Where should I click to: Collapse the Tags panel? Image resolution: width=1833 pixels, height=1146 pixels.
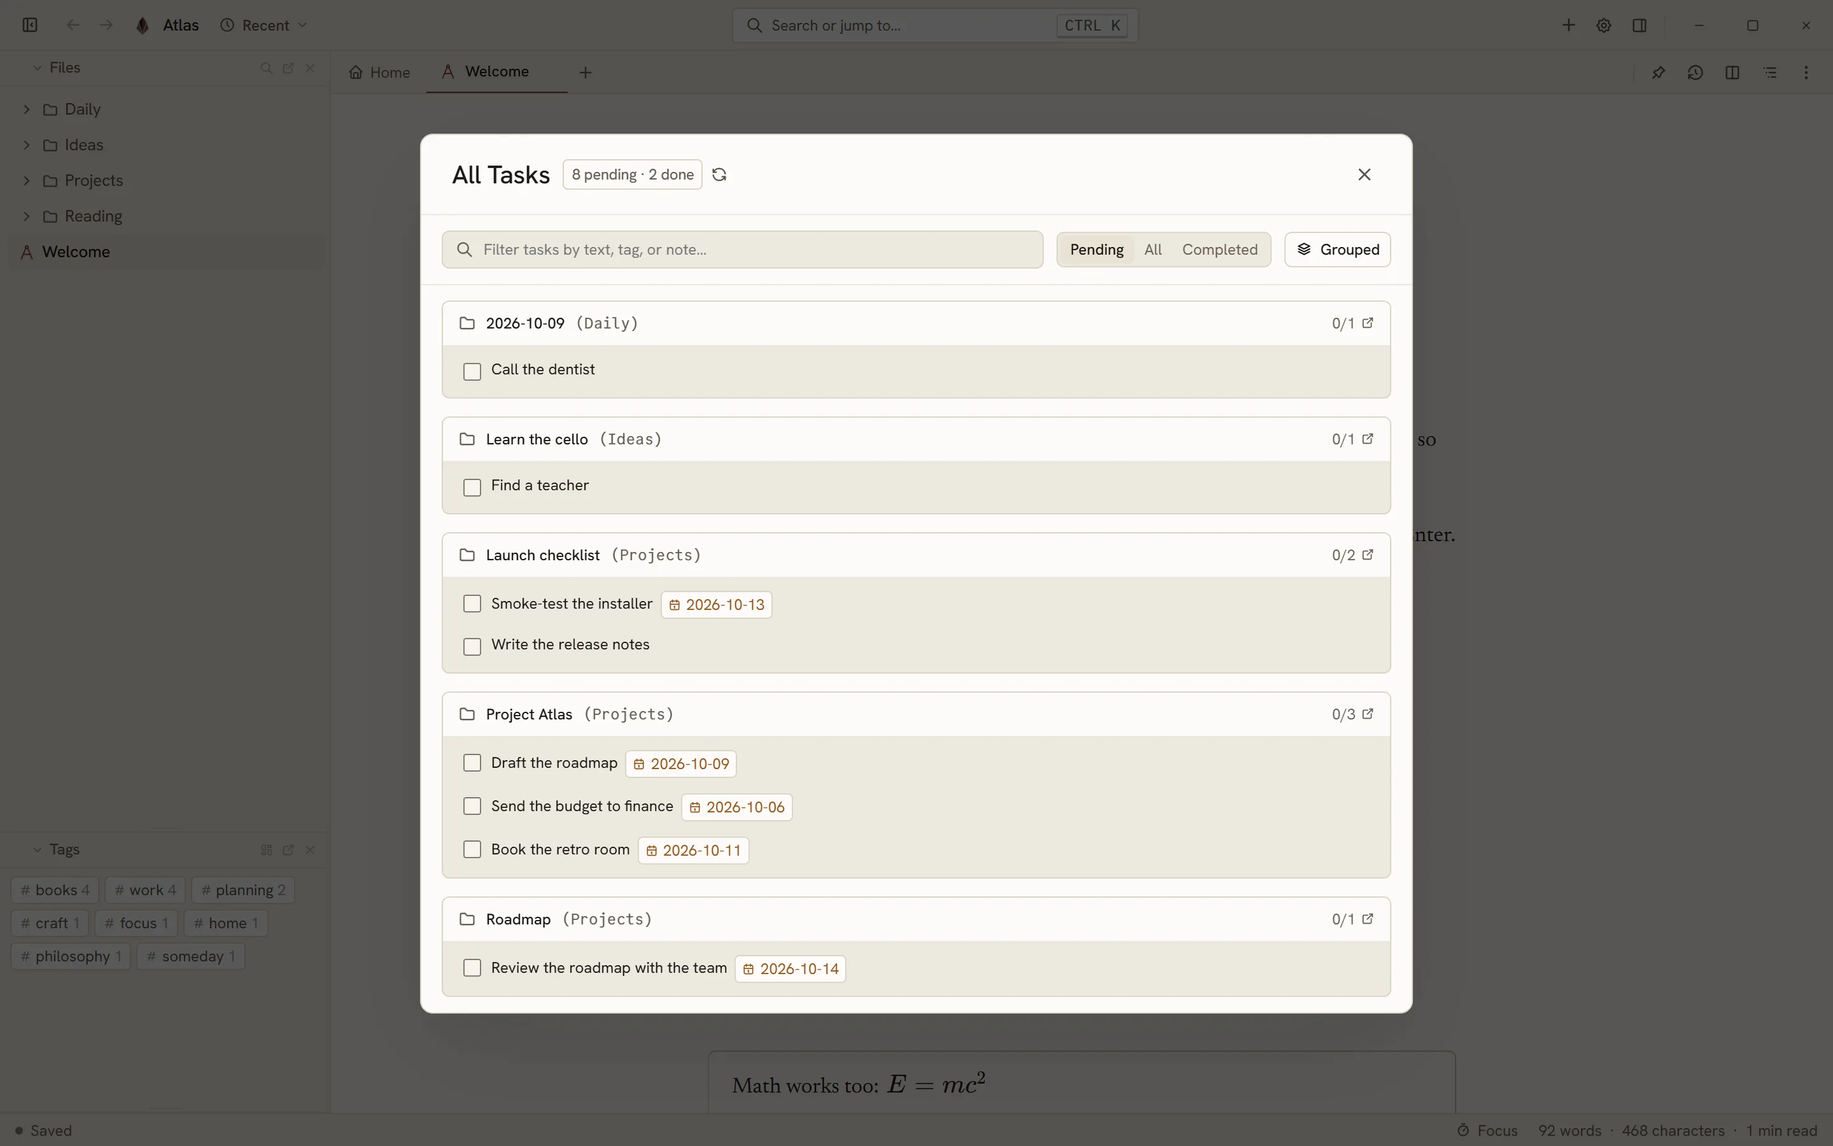click(37, 850)
